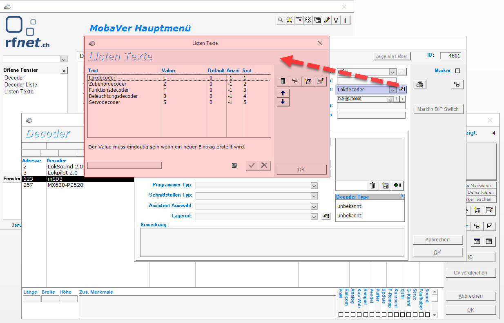Click the plus button beside D-[jjjj]-[0000] field
The image size is (504, 323).
[402, 99]
